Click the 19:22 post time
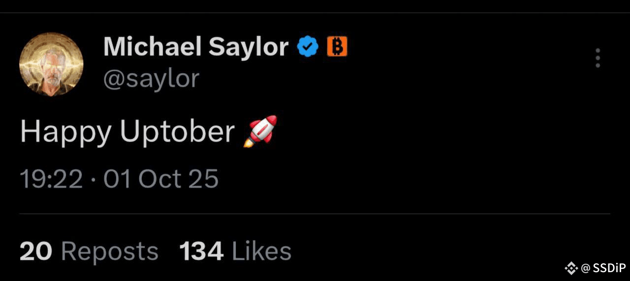This screenshot has width=630, height=281. click(51, 179)
